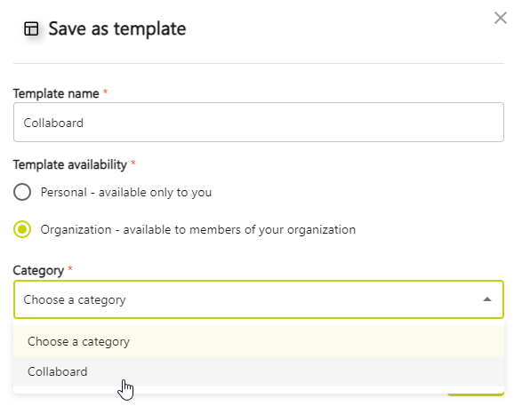Close the Save as template dialog

tap(501, 18)
